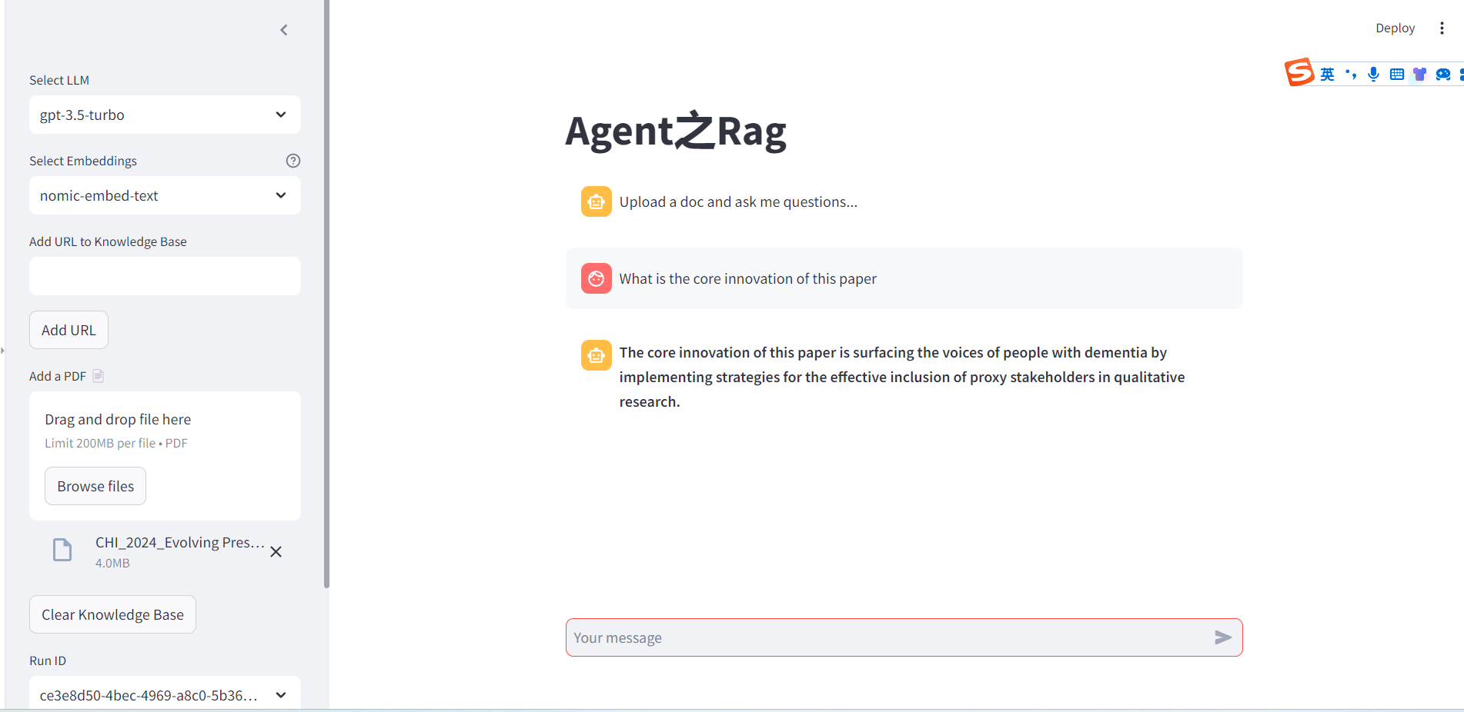
Task: Click the document icon next to Add a PDF
Action: click(x=98, y=376)
